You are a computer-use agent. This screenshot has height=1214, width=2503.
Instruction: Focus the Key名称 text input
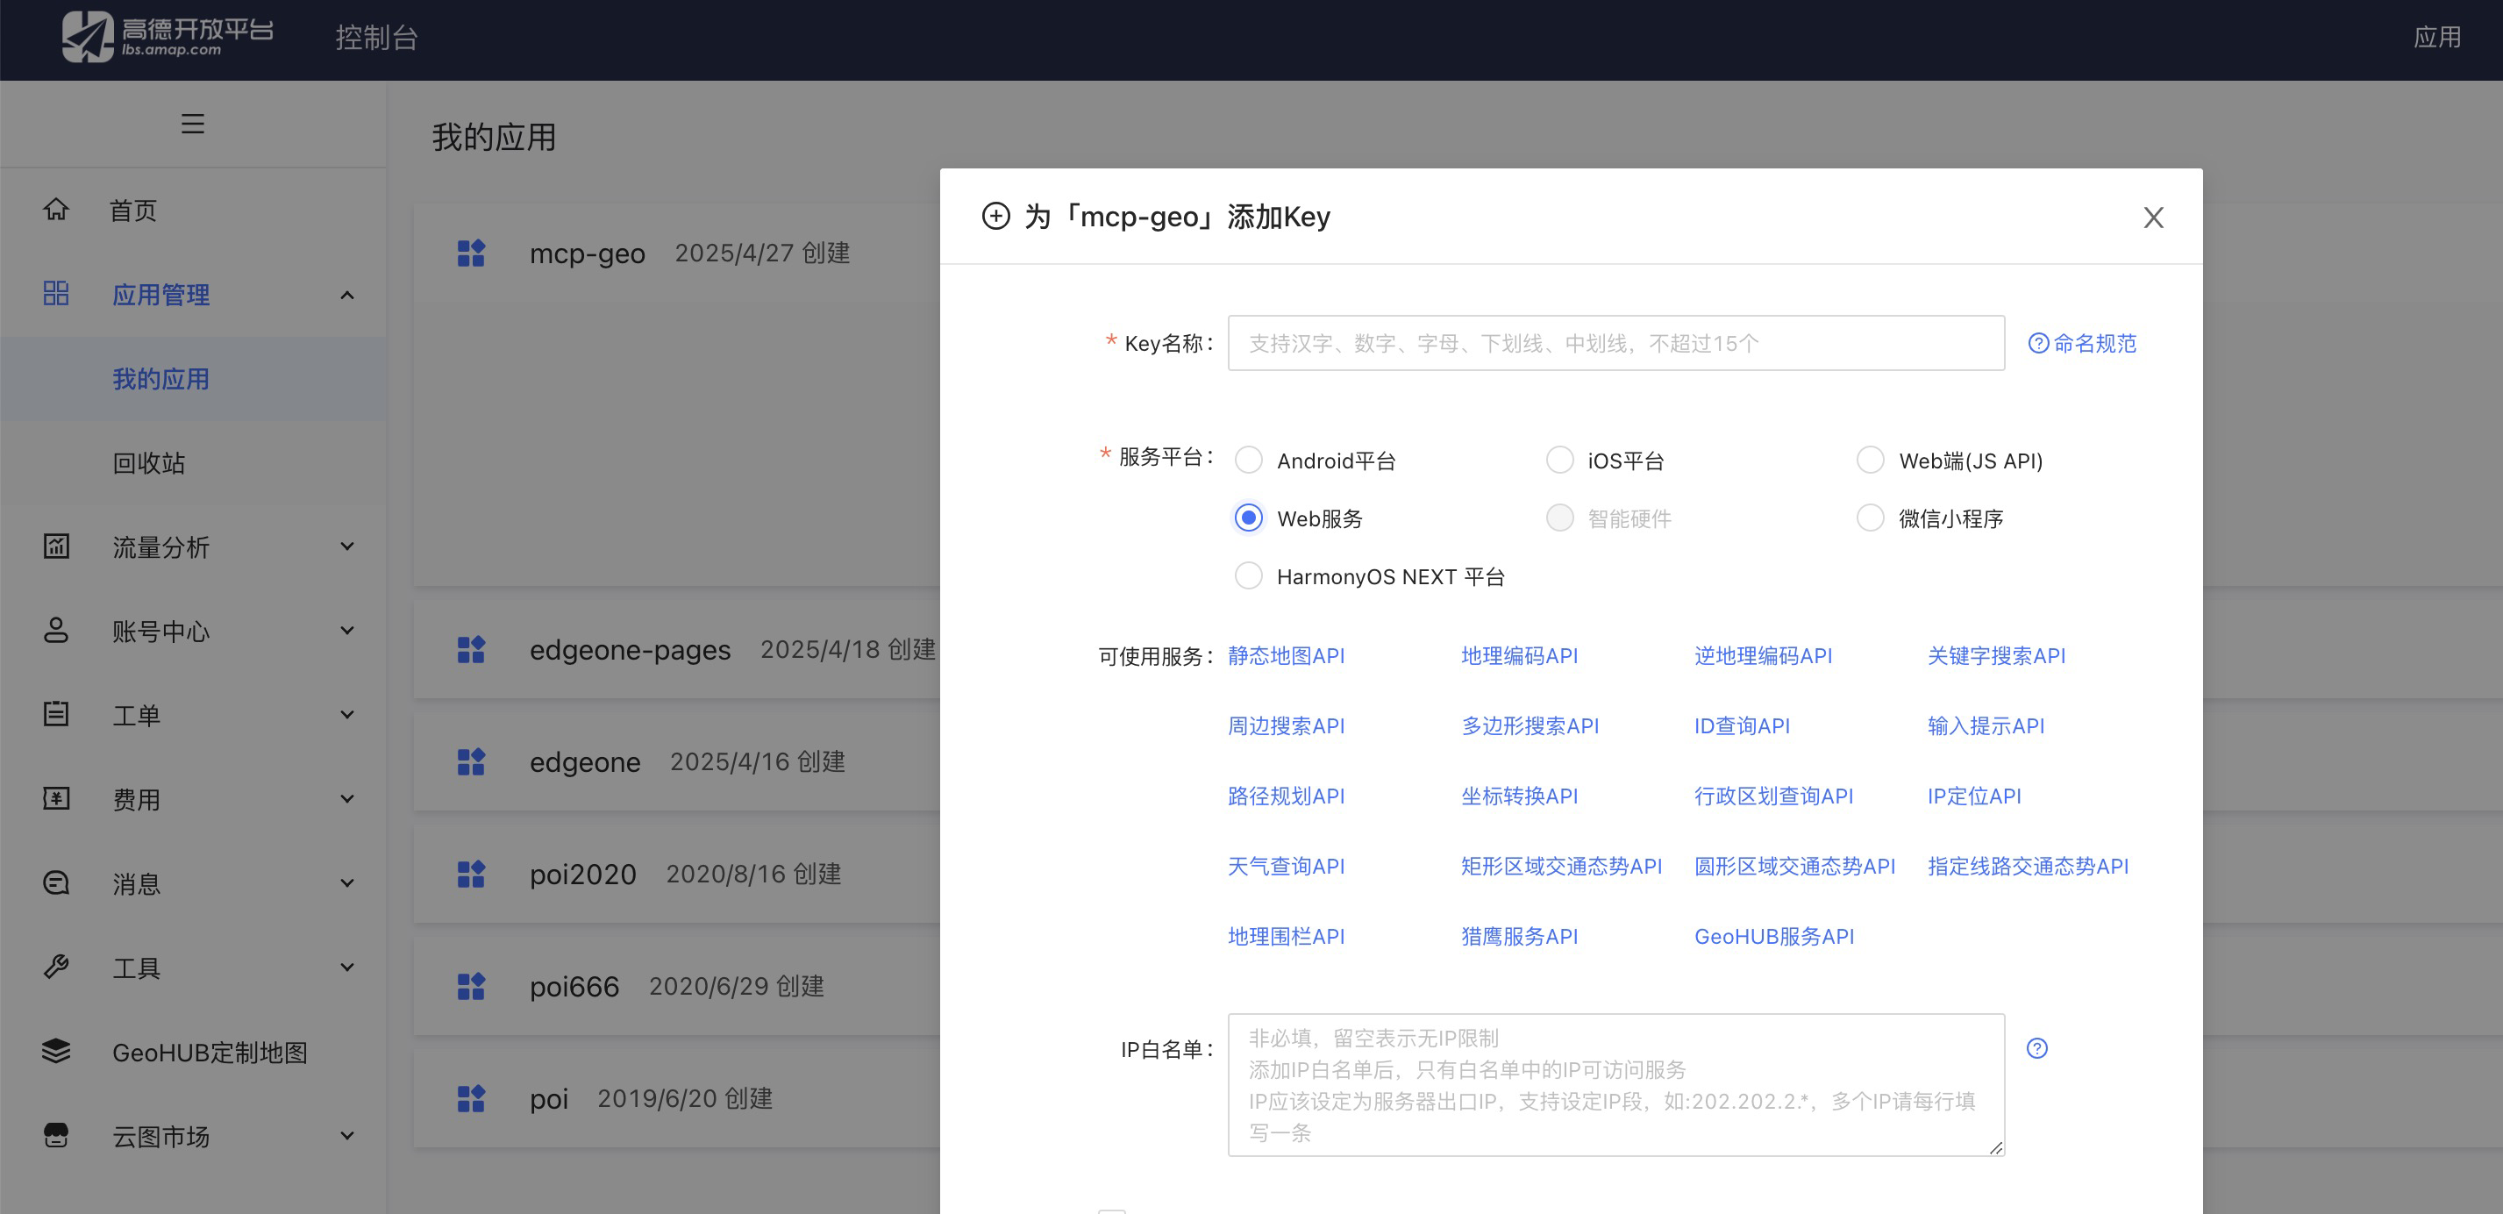1615,343
